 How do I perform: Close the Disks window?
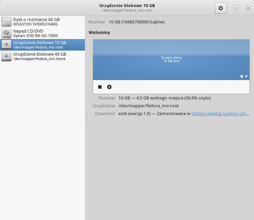(248, 8)
